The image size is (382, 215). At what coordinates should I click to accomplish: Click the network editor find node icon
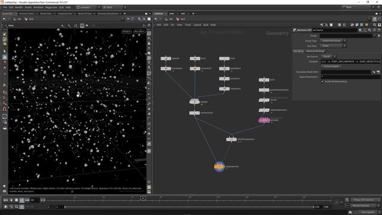pyautogui.click(x=375, y=25)
